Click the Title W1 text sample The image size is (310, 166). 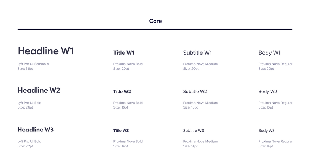click(124, 53)
